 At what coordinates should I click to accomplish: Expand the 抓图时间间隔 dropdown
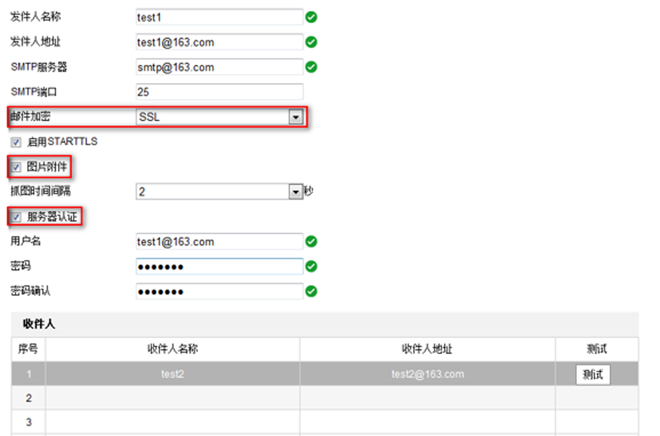click(295, 192)
